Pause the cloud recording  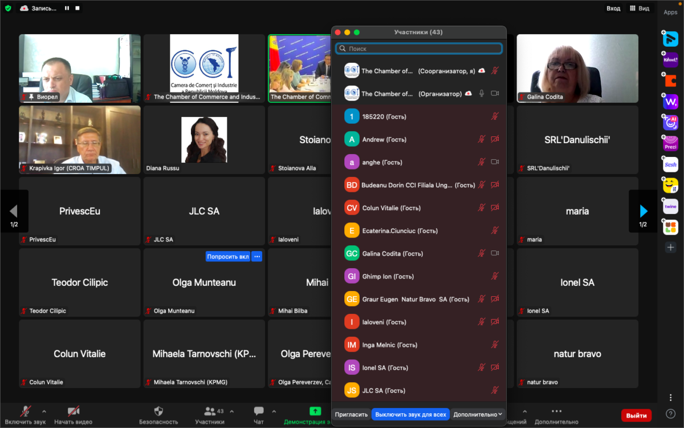pos(67,8)
